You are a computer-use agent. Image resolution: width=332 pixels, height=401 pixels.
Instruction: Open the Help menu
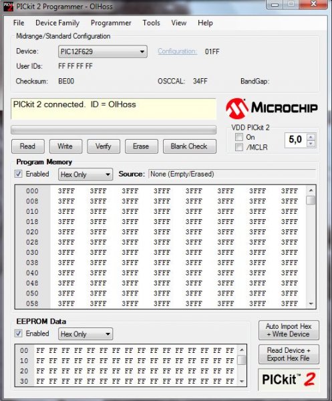(205, 23)
